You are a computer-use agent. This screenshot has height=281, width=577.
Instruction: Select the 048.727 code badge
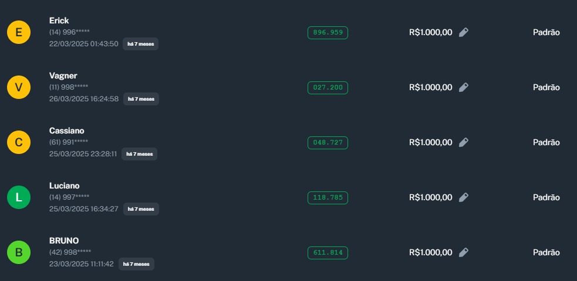click(328, 143)
